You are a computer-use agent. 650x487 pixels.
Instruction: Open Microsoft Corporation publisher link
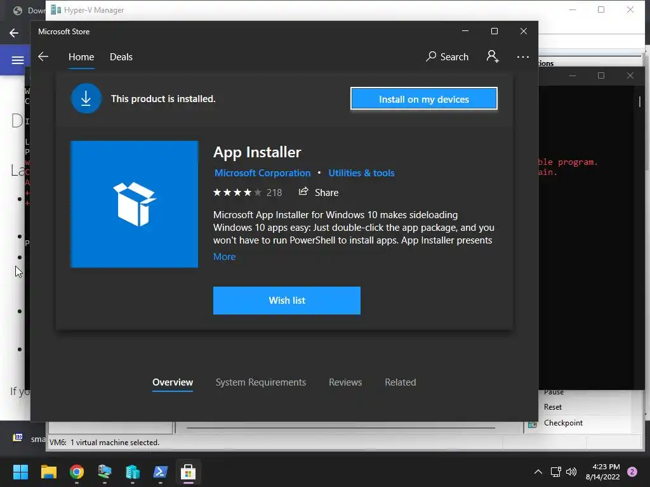262,172
